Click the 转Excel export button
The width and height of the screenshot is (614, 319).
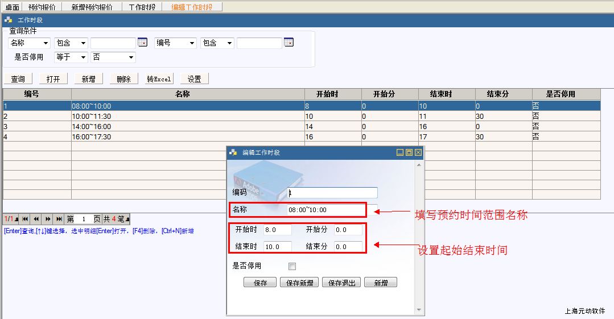click(159, 79)
